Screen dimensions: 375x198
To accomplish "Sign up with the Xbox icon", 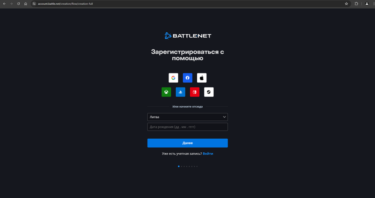I will [x=166, y=92].
